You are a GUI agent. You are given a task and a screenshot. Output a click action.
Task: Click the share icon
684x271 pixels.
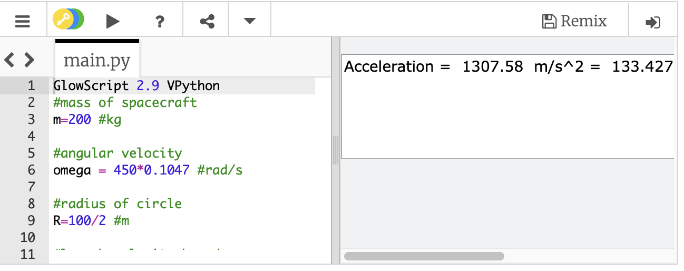point(207,22)
